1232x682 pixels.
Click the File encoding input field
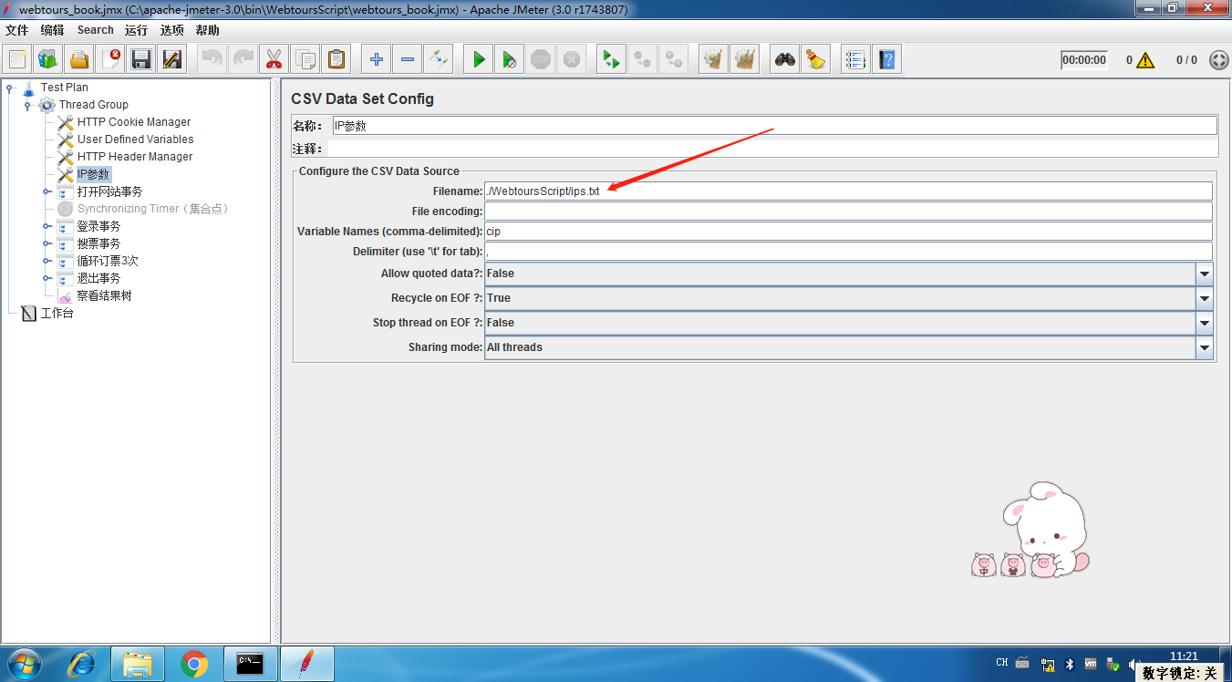[x=848, y=212]
